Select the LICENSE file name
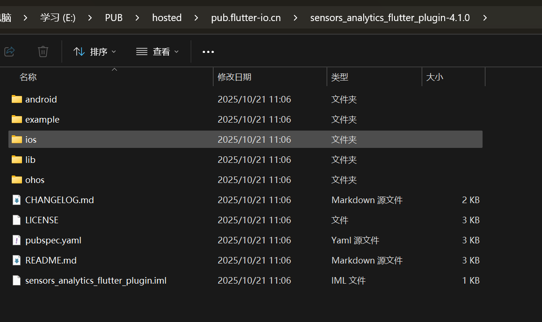This screenshot has width=542, height=322. (x=42, y=220)
